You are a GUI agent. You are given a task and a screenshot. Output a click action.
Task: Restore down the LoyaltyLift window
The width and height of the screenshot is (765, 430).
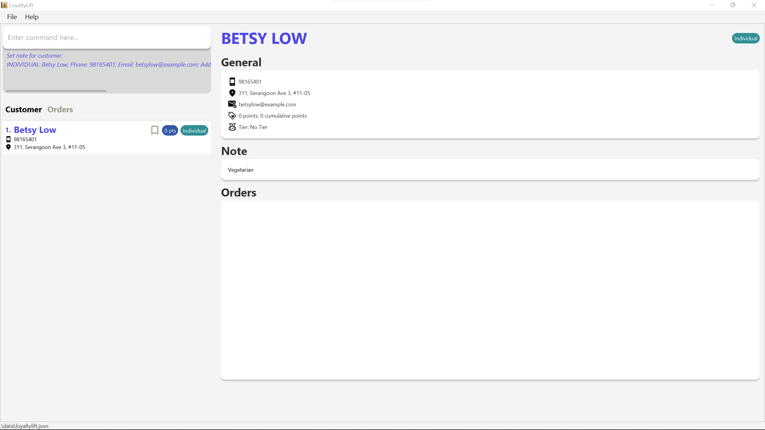tap(733, 5)
